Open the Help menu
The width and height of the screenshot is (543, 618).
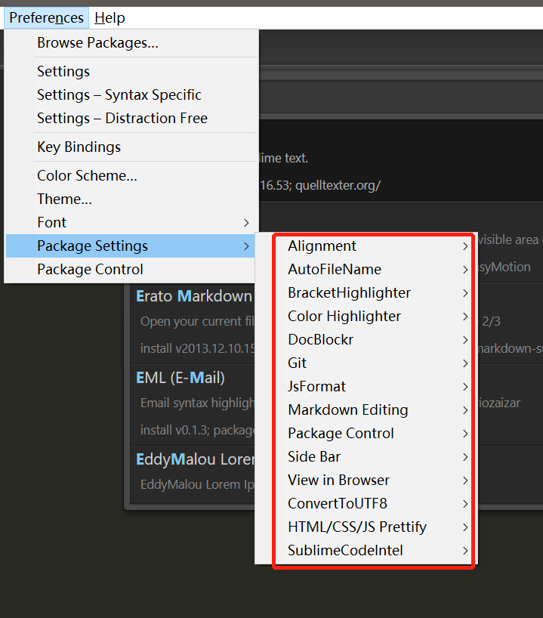(x=110, y=17)
